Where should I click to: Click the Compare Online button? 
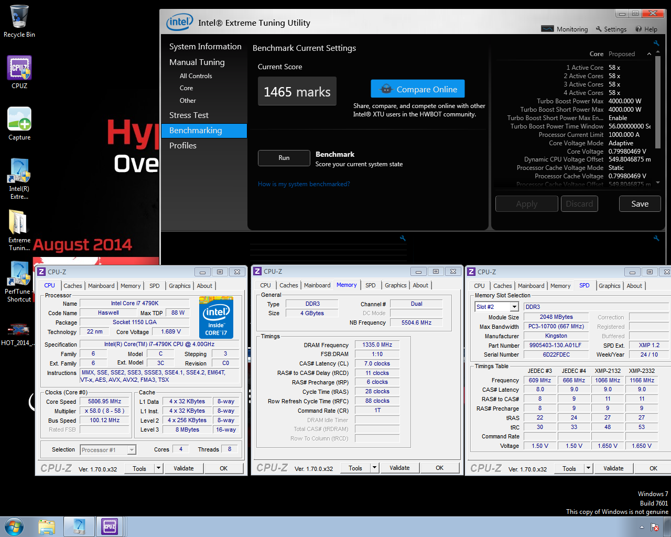coord(418,89)
